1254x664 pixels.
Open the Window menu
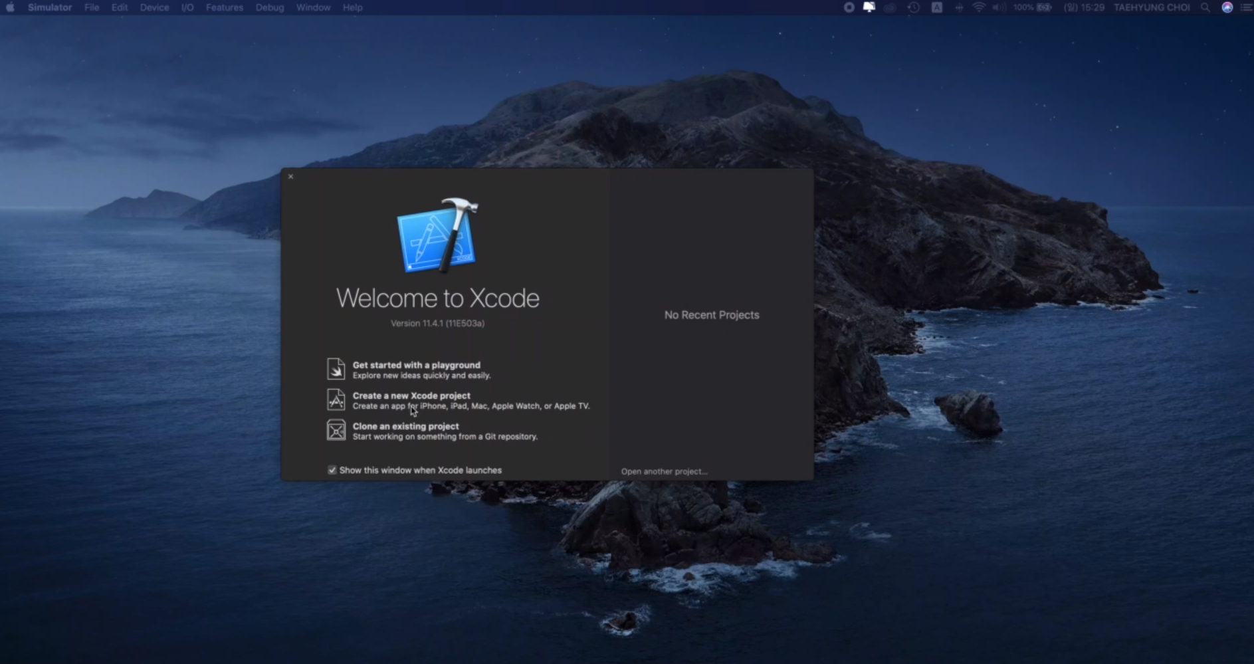click(x=313, y=7)
